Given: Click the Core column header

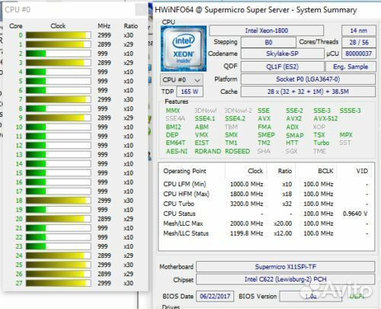Looking at the screenshot, I should [16, 26].
